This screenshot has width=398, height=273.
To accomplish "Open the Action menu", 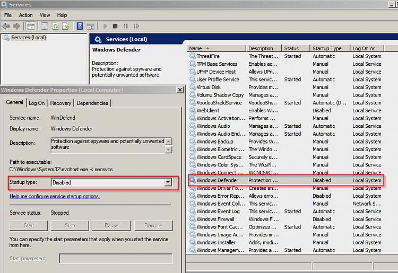I will [x=25, y=15].
